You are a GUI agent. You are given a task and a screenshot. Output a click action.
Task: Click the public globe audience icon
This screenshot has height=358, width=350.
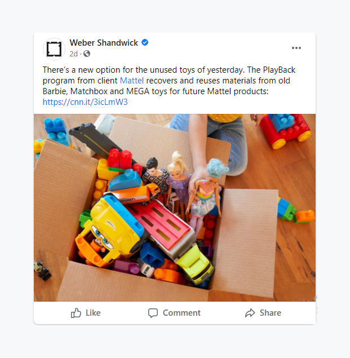click(x=87, y=54)
